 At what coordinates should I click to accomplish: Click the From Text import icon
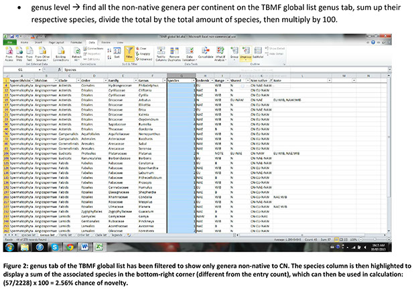[29, 53]
